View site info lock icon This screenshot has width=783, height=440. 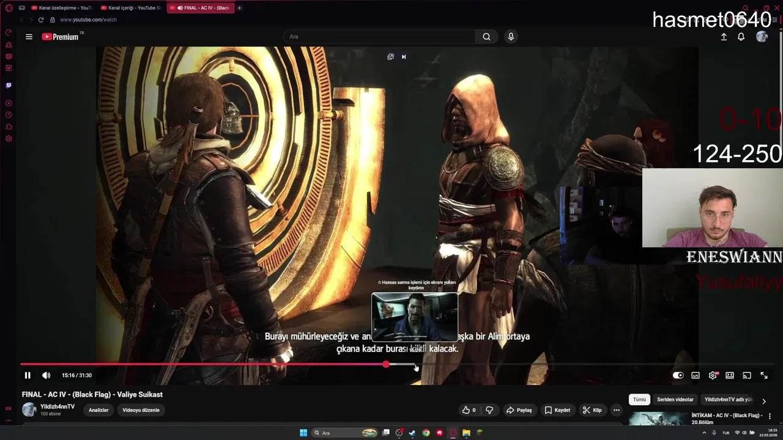tap(53, 20)
